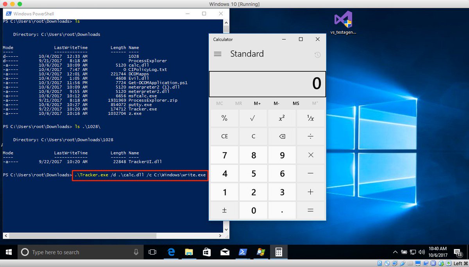Viewport: 469px width, 267px height.
Task: Click the 3 key in Calculator
Action: [282, 192]
